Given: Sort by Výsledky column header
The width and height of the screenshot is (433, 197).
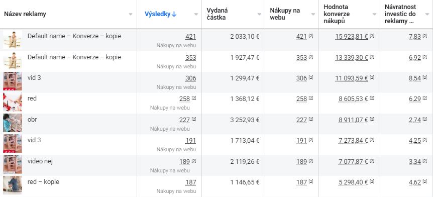Looking at the screenshot, I should (160, 15).
